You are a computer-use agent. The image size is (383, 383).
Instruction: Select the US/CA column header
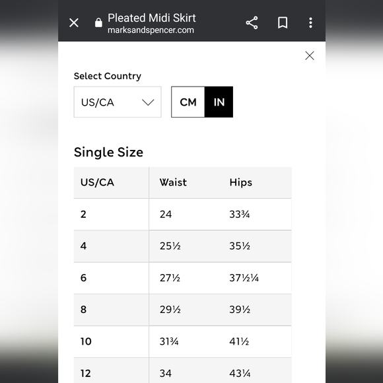point(97,182)
